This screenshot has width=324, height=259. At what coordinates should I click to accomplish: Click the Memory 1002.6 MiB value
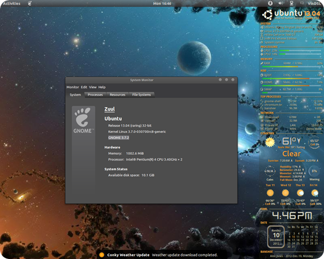[135, 154]
